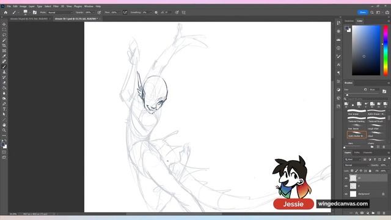Enable airbrush-style build-up effects

coord(125,12)
